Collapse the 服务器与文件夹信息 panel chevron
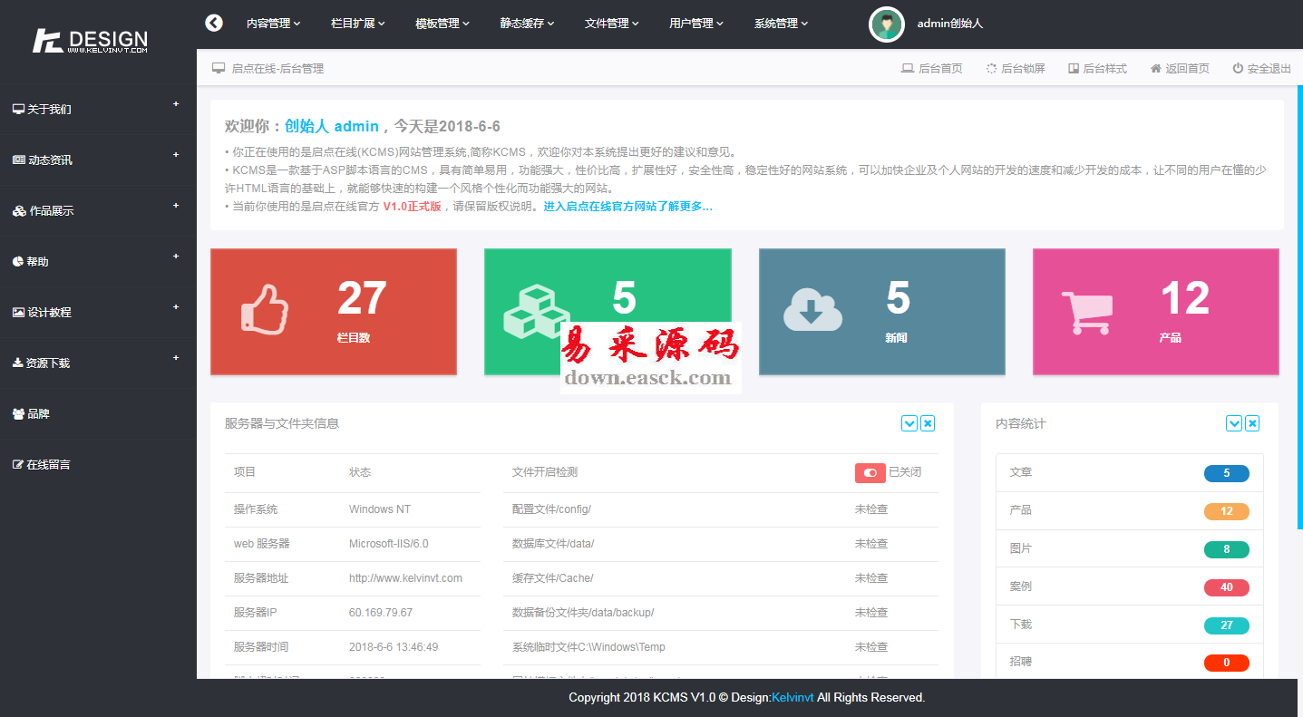Image resolution: width=1303 pixels, height=717 pixels. 909,423
